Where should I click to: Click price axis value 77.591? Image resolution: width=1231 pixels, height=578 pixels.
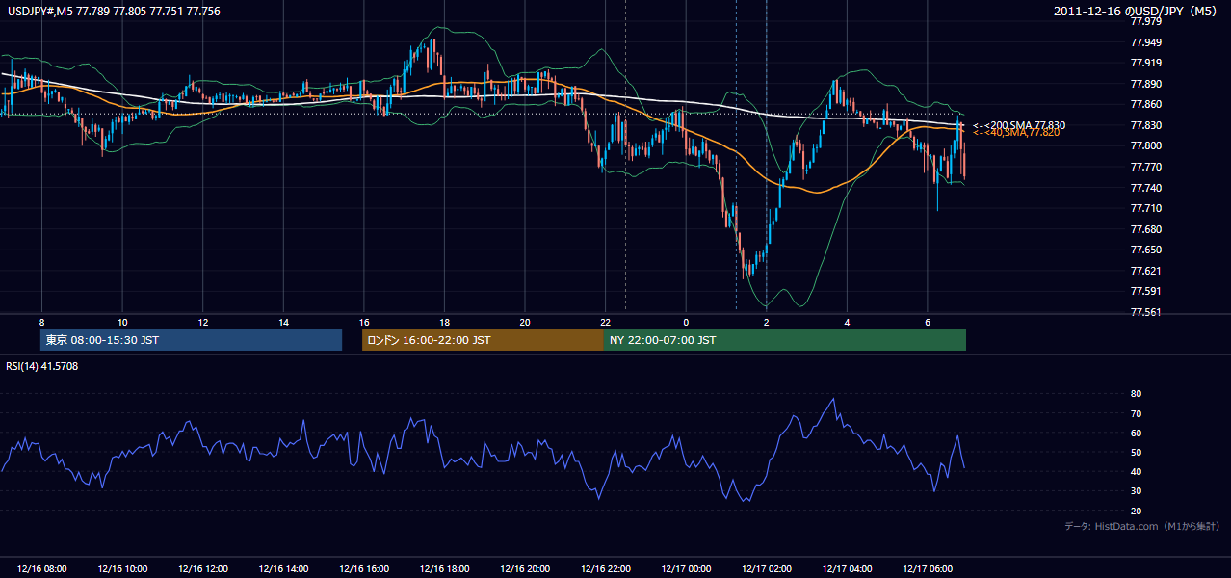(1146, 291)
